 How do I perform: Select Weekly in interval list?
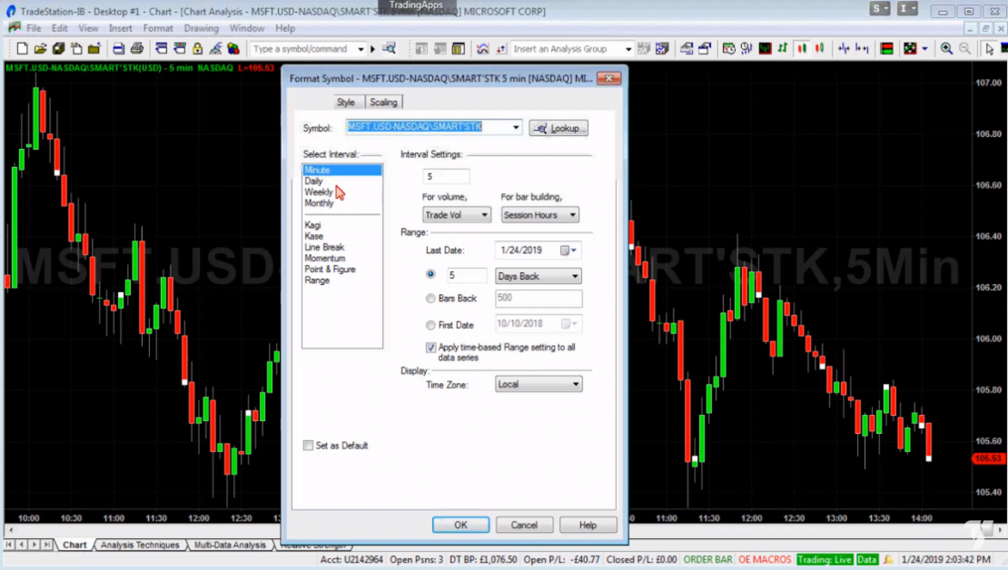point(342,192)
